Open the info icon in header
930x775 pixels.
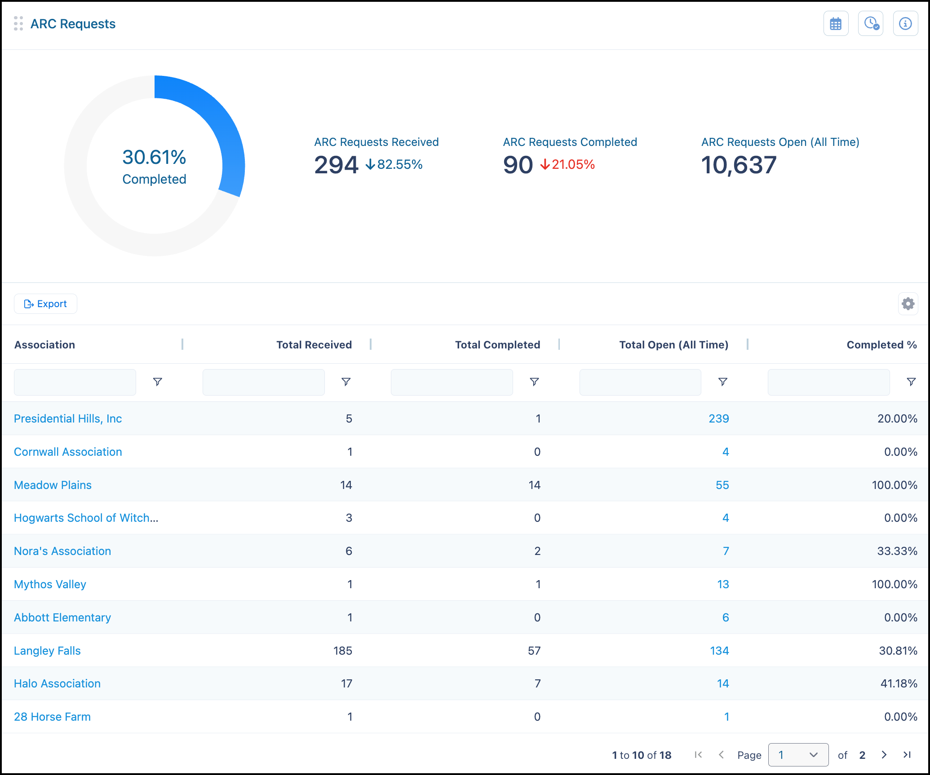pos(905,24)
